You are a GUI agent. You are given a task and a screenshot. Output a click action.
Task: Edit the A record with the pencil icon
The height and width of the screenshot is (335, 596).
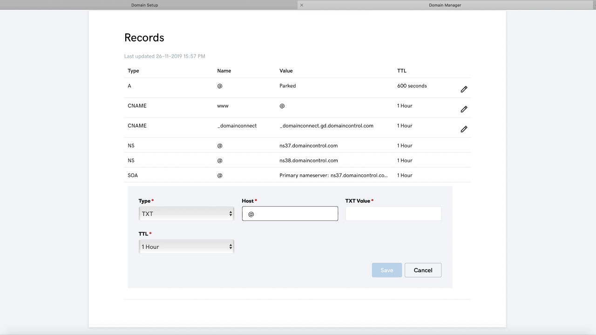coord(464,89)
